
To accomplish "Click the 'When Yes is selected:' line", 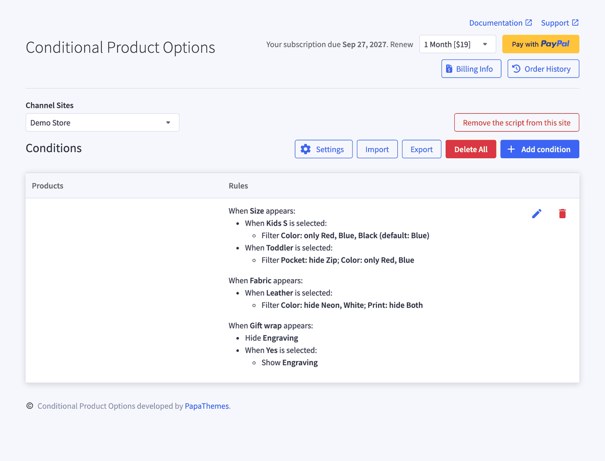I will click(281, 350).
